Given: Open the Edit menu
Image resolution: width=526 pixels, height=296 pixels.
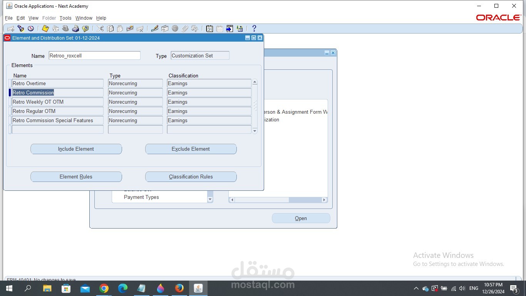Looking at the screenshot, I should click(x=21, y=18).
